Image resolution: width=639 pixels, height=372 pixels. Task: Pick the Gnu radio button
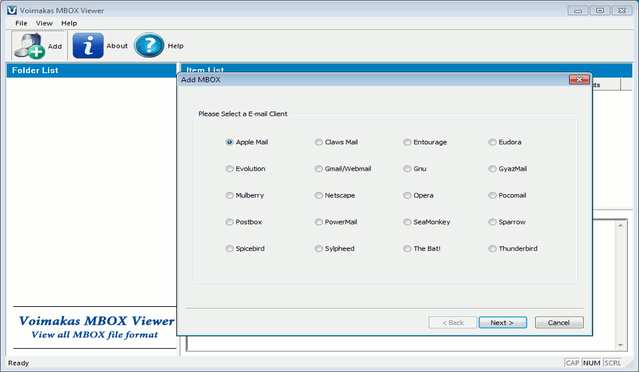[407, 169]
